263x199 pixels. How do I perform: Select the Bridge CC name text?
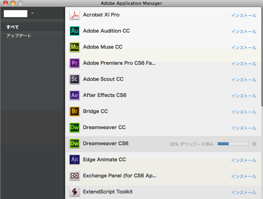pos(96,111)
